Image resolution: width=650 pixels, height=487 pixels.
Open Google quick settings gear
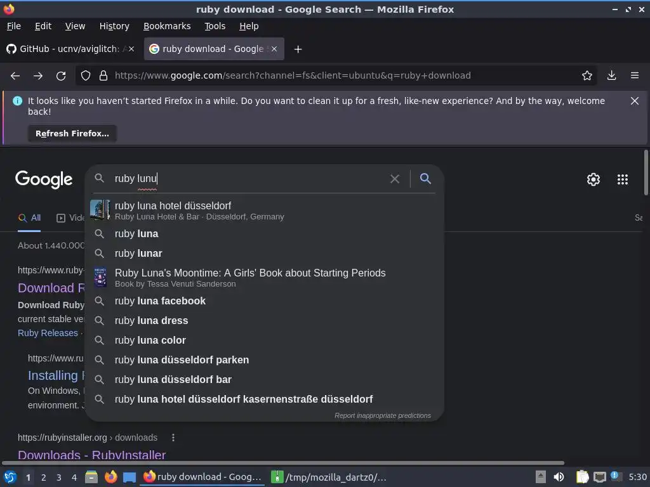[594, 179]
